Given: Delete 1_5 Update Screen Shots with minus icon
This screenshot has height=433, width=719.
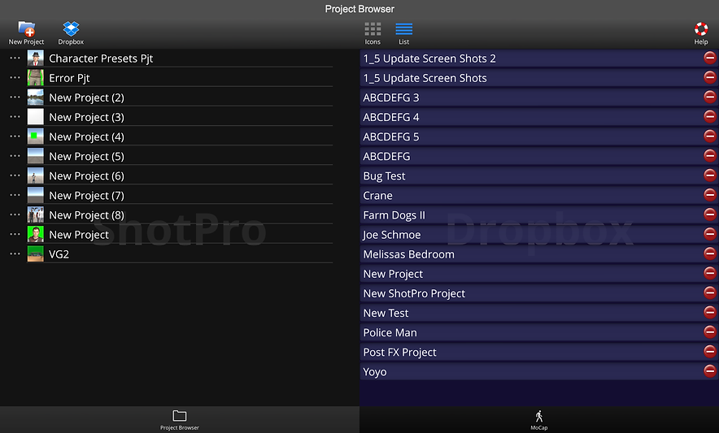Looking at the screenshot, I should tap(710, 77).
